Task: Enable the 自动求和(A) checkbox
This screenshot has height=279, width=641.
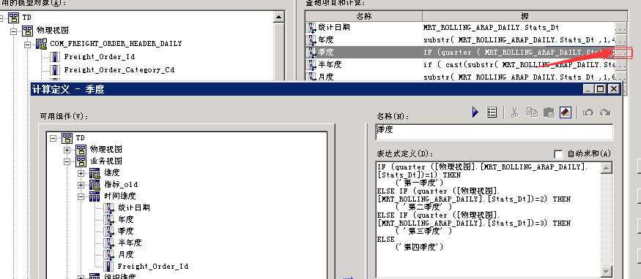Action: [558, 154]
